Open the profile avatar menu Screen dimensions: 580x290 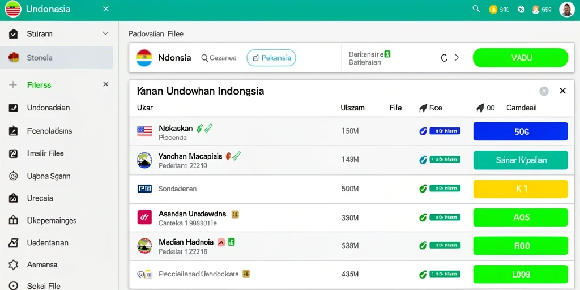click(x=566, y=10)
